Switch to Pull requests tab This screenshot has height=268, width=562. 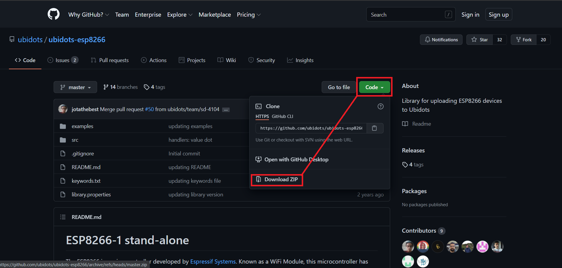(x=110, y=60)
